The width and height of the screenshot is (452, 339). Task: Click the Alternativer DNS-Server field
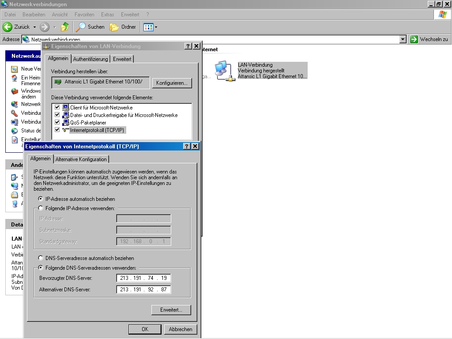pos(143,290)
